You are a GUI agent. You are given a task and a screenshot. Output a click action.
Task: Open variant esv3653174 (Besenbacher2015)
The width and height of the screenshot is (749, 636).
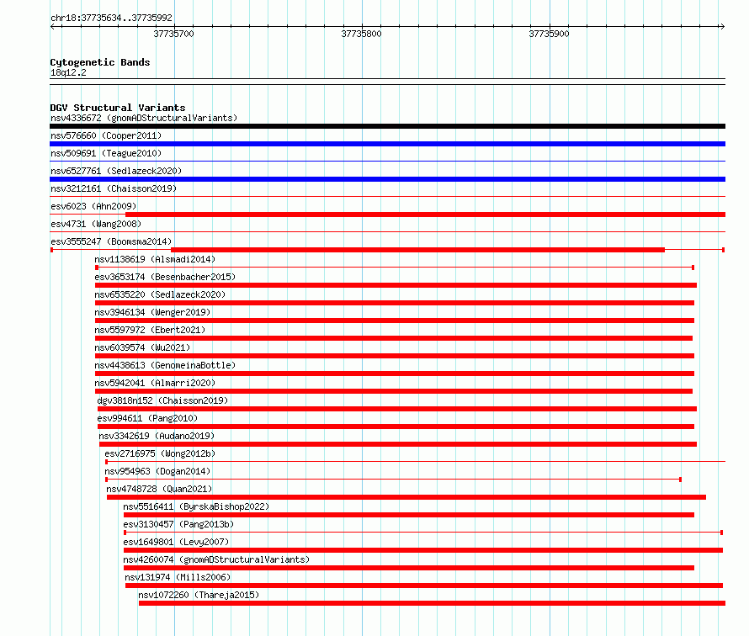point(165,277)
